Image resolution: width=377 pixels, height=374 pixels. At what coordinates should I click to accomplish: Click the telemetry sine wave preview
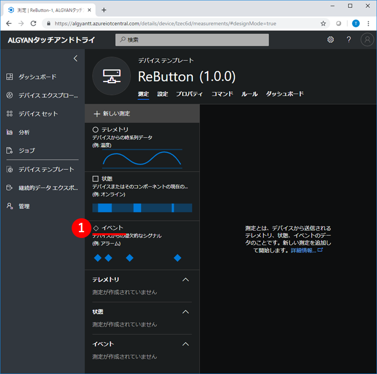point(142,159)
